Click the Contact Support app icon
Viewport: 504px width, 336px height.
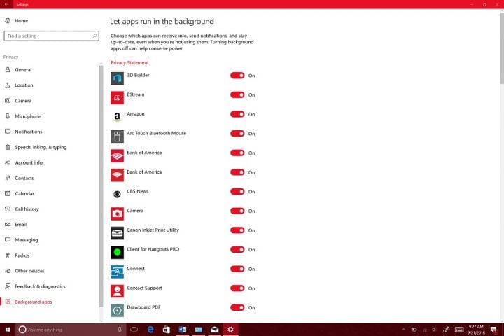[x=117, y=291]
